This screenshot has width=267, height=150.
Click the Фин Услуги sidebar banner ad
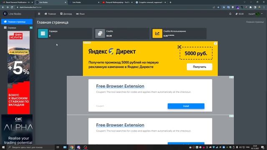(18, 72)
